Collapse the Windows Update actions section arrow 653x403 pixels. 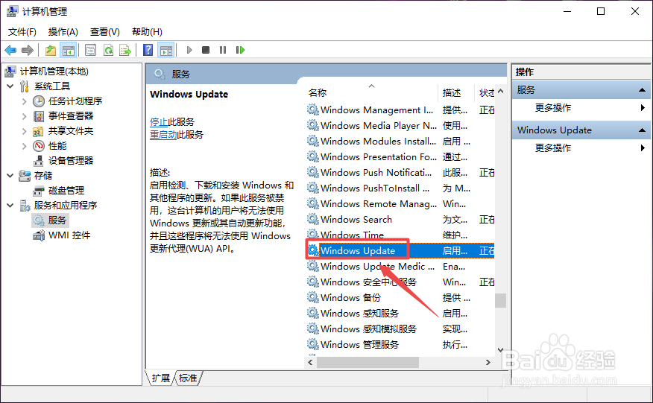tap(642, 130)
